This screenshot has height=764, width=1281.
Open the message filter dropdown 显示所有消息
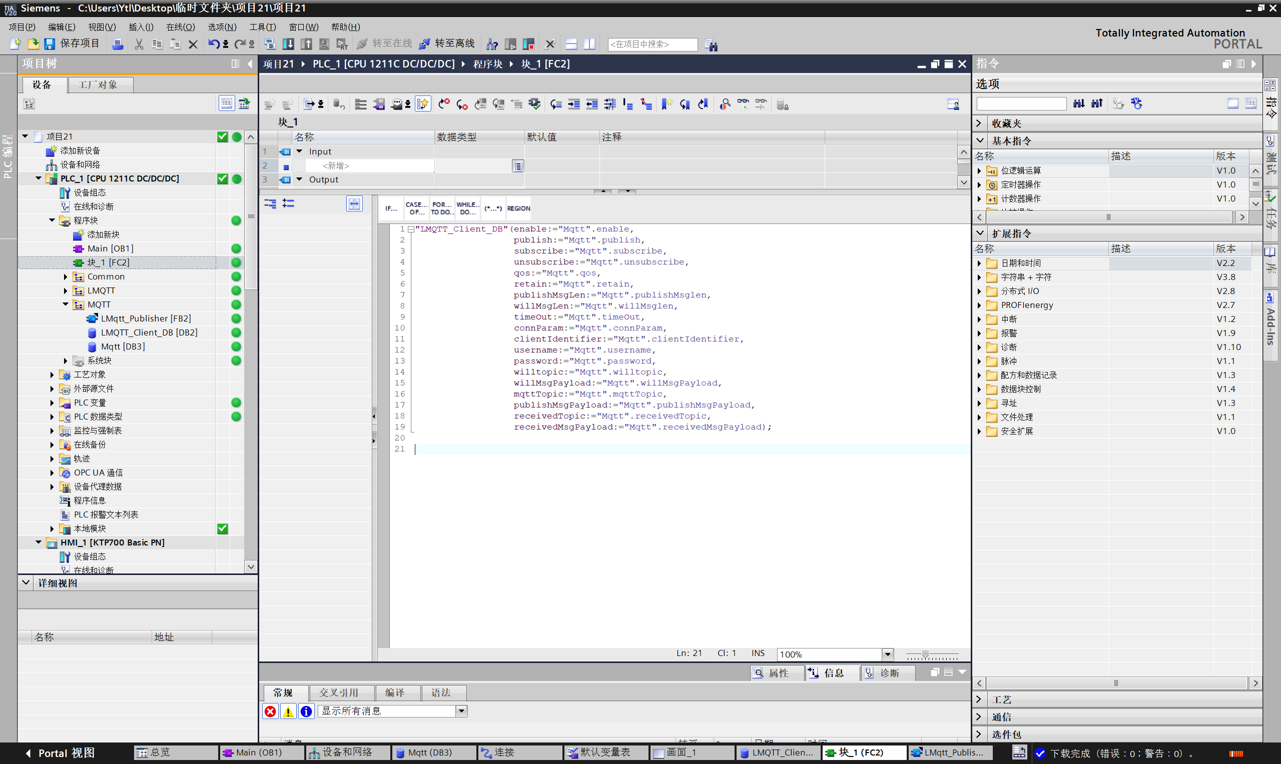click(x=461, y=711)
